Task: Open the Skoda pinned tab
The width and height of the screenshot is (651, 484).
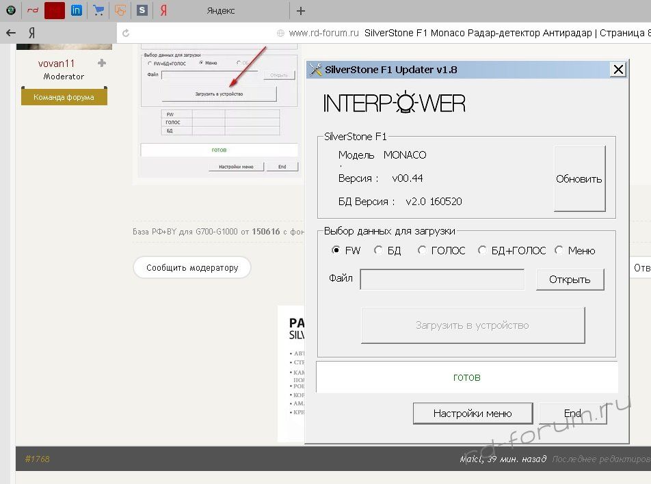Action: 10,10
